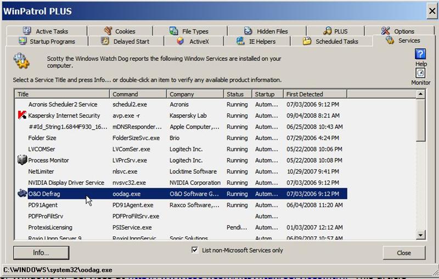Select the LVCOMSer service row
The height and width of the screenshot is (279, 439).
tap(181, 149)
